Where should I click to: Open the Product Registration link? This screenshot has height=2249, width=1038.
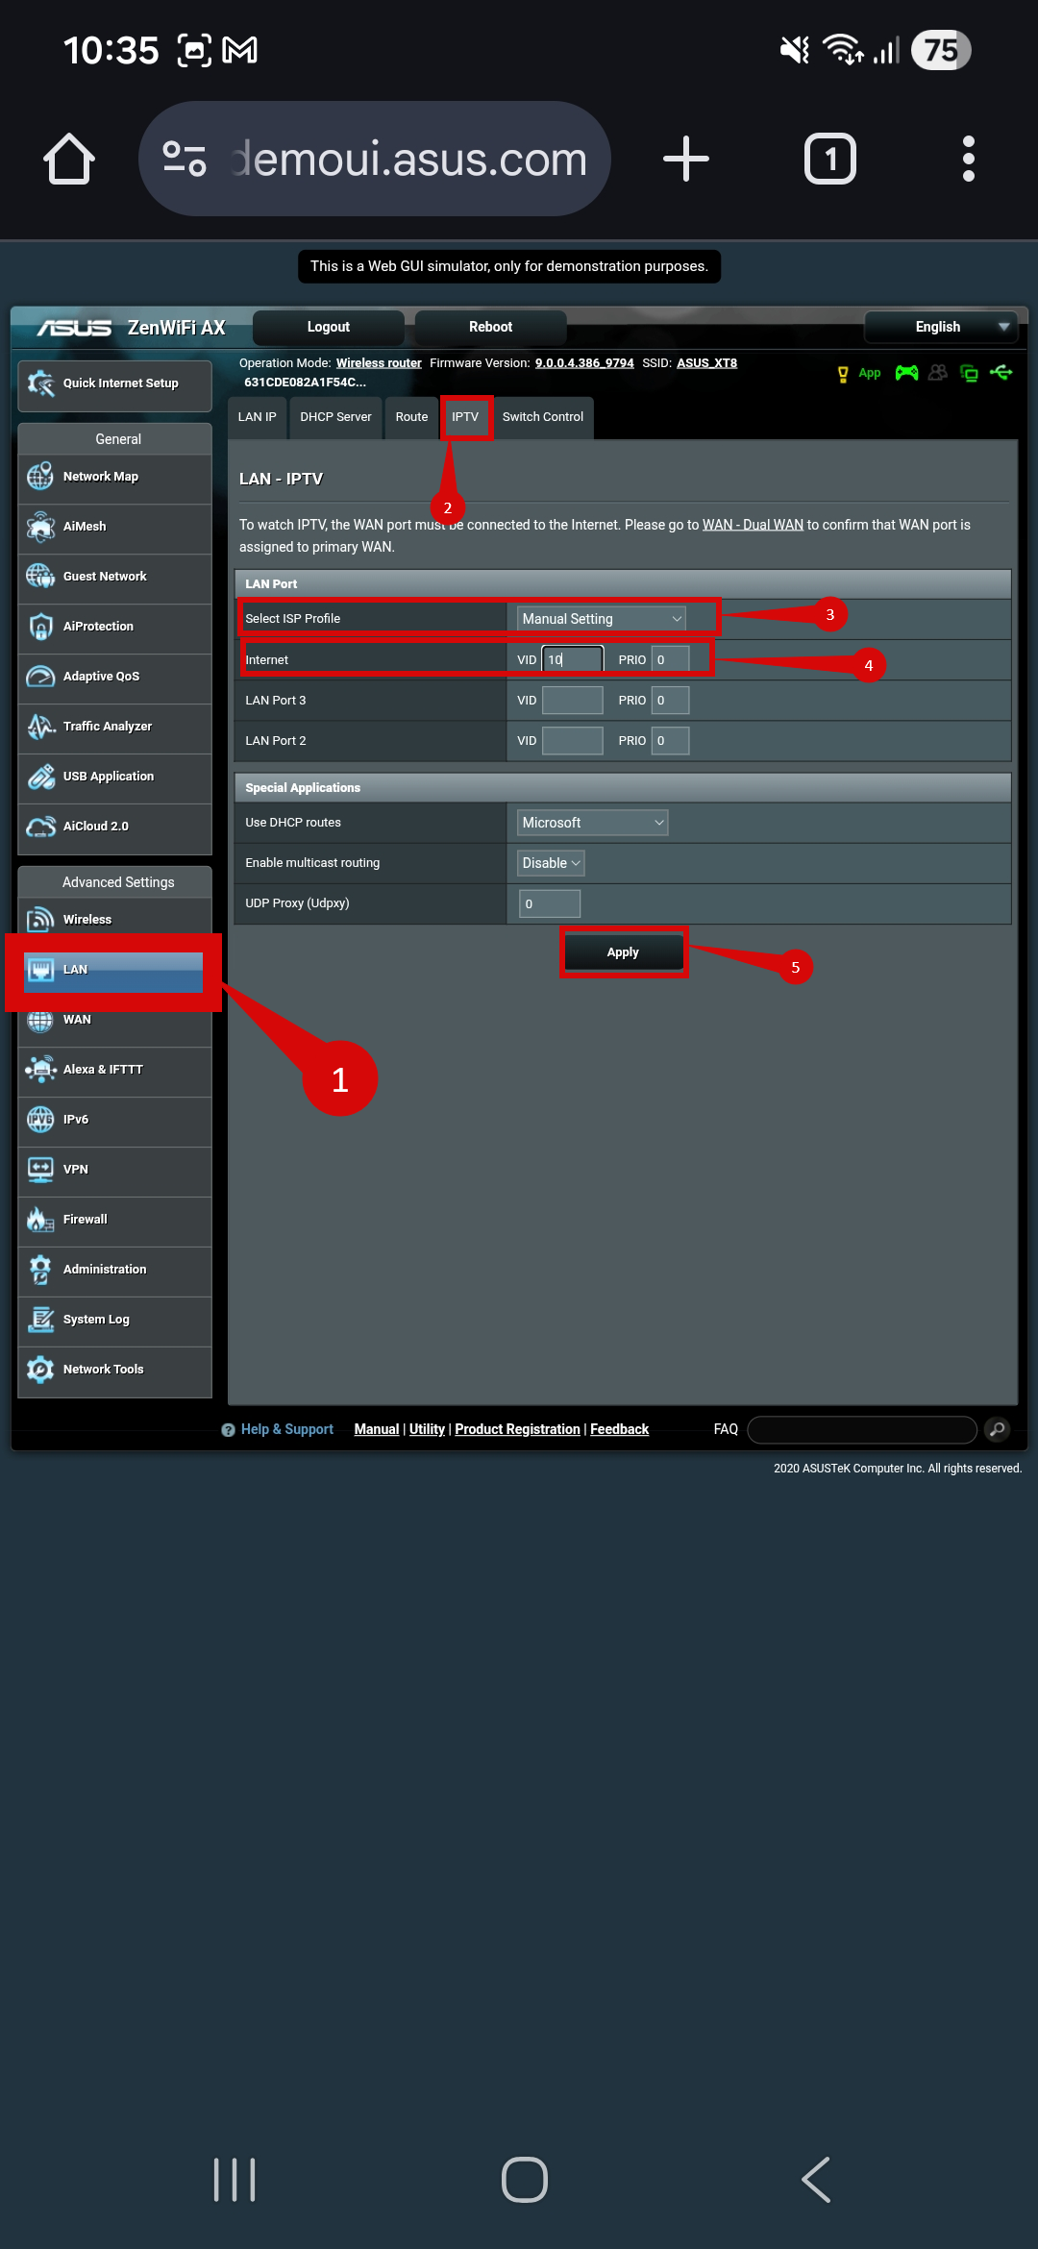517,1429
